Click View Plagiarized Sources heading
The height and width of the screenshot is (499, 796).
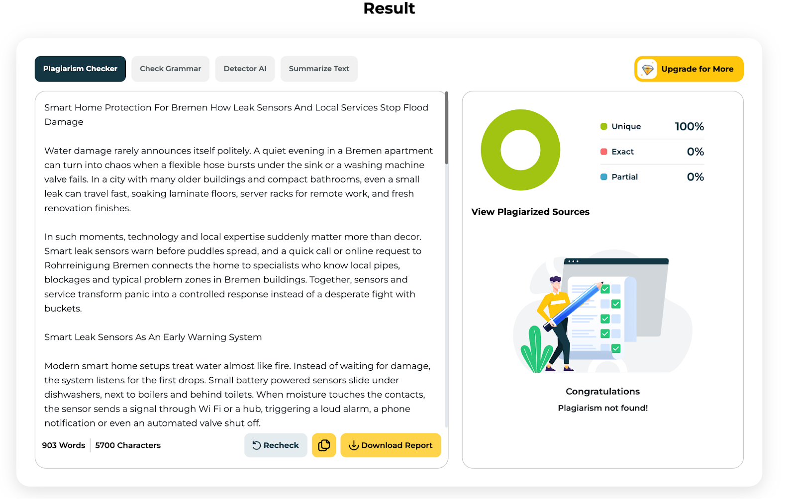530,212
